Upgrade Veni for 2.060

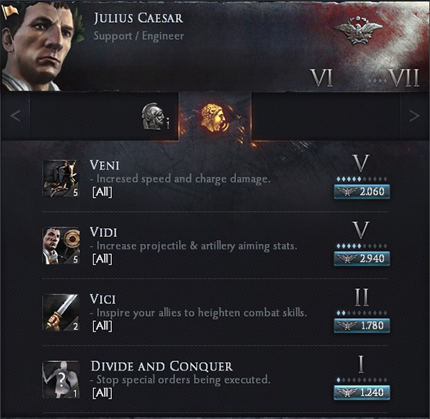(362, 192)
